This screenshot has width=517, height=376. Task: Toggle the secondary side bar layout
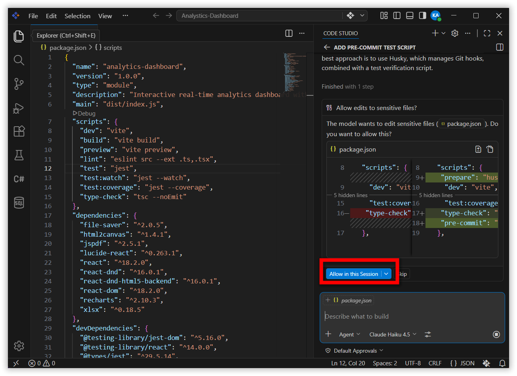click(423, 15)
